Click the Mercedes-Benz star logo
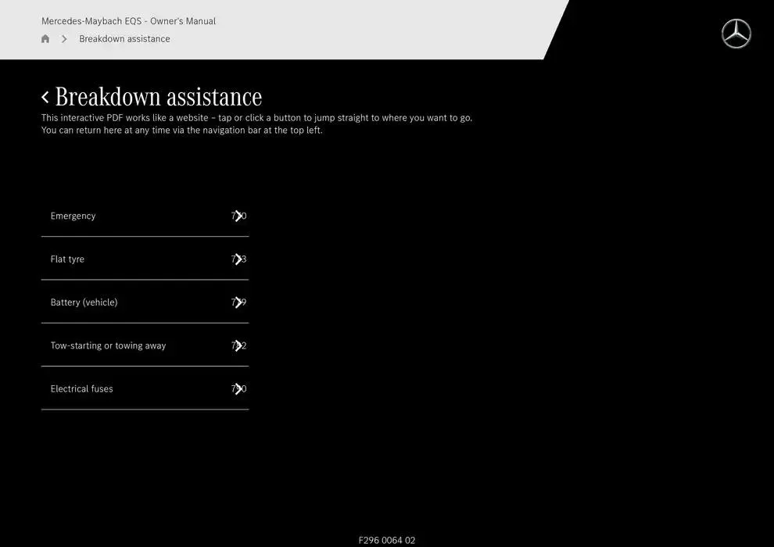774x547 pixels. pos(736,34)
